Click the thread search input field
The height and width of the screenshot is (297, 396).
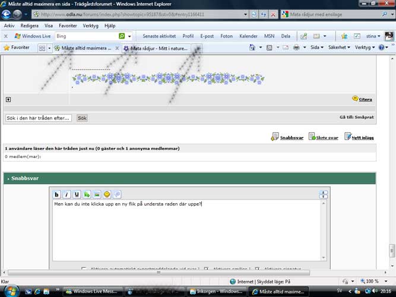[38, 118]
